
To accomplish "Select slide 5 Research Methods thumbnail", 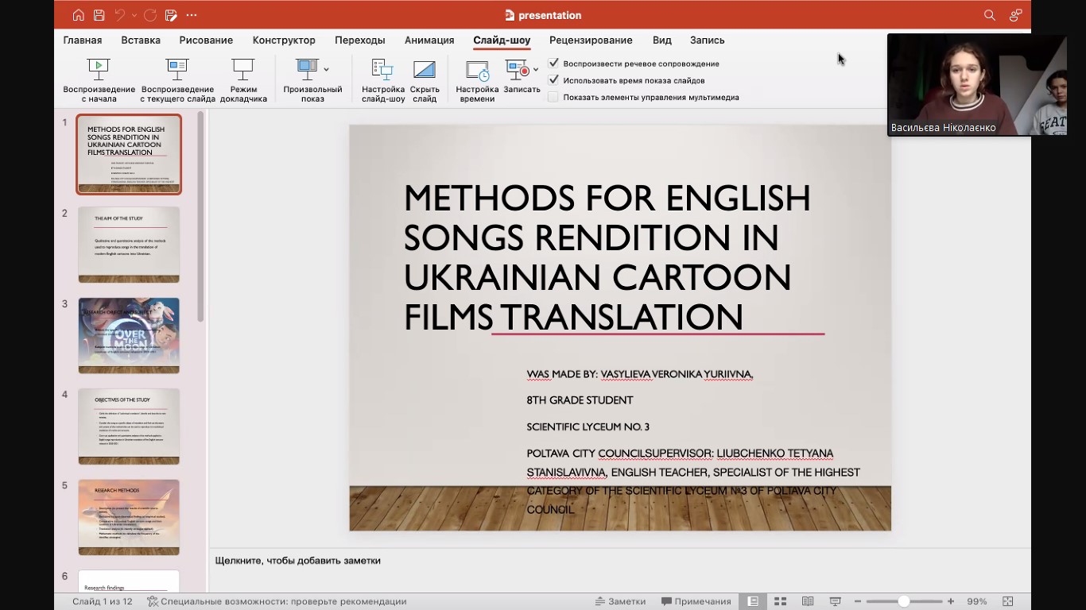I will click(129, 517).
